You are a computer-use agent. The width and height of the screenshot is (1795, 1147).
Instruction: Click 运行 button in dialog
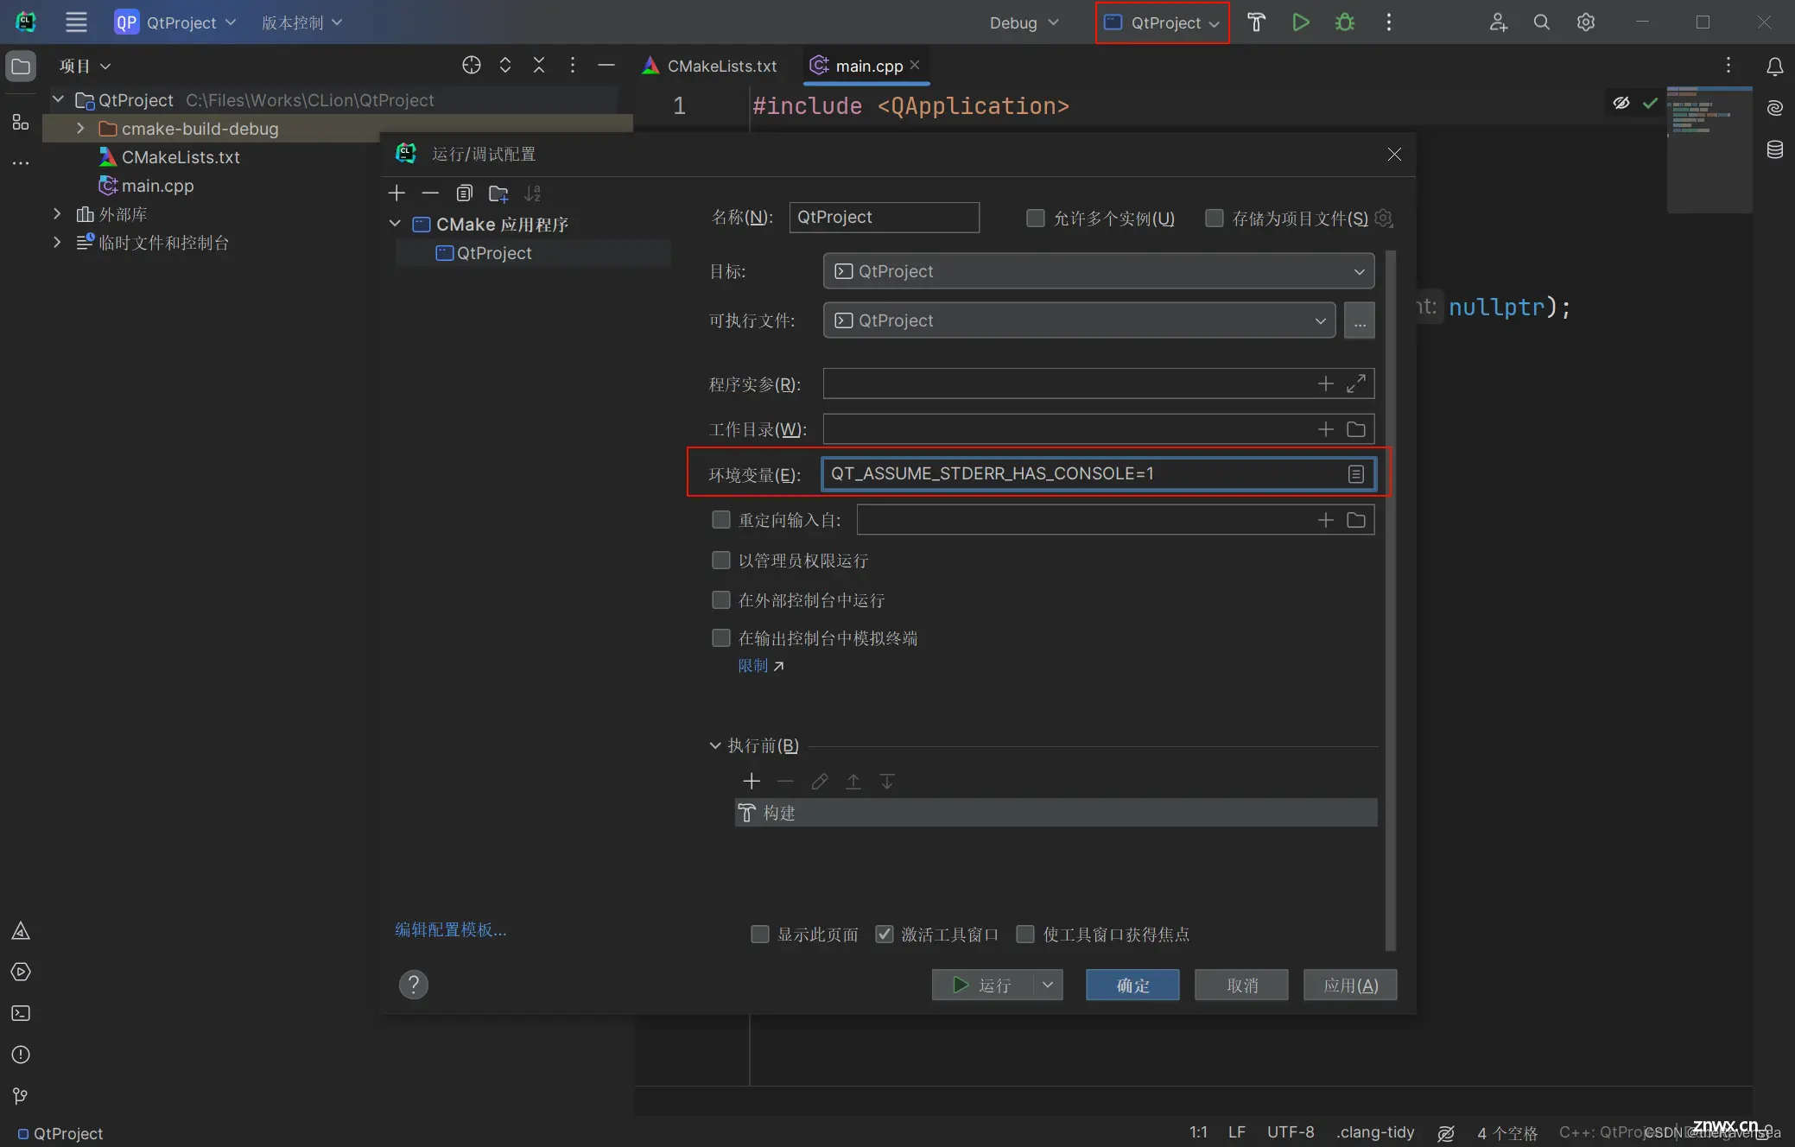(983, 985)
